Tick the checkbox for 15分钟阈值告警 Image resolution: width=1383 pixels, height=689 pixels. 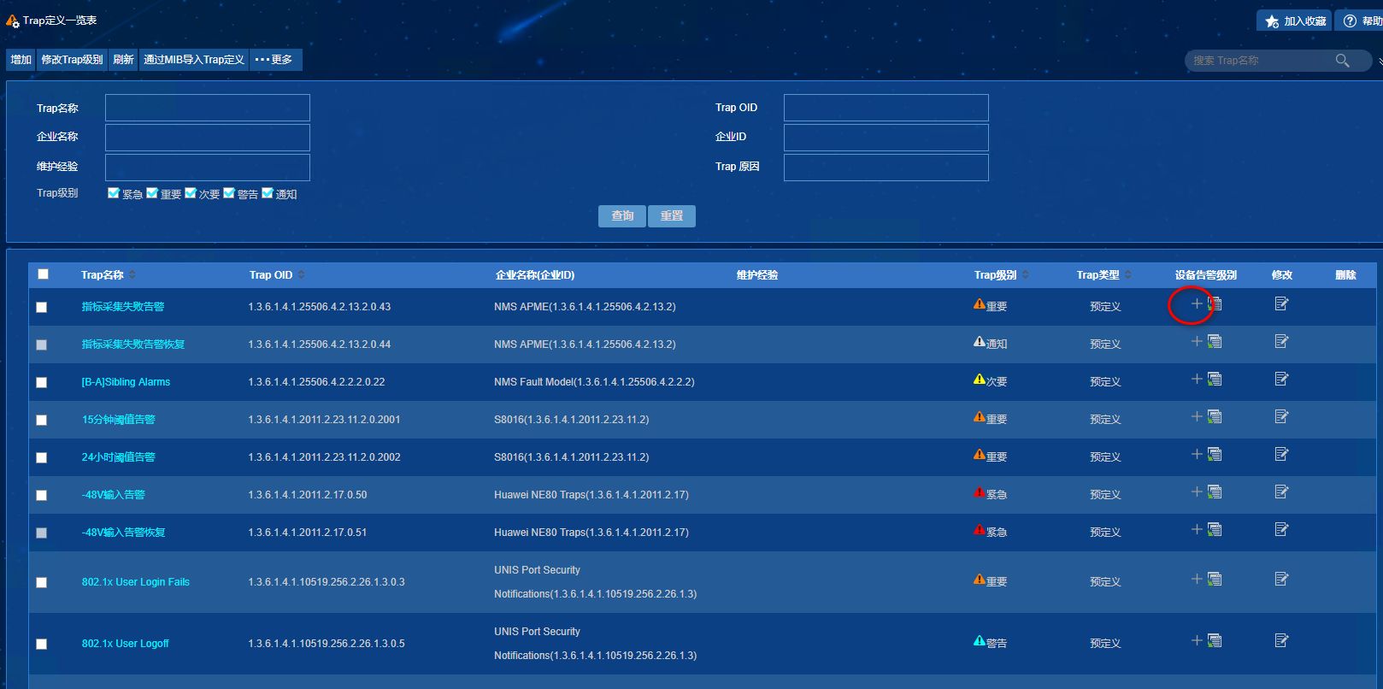pos(41,421)
